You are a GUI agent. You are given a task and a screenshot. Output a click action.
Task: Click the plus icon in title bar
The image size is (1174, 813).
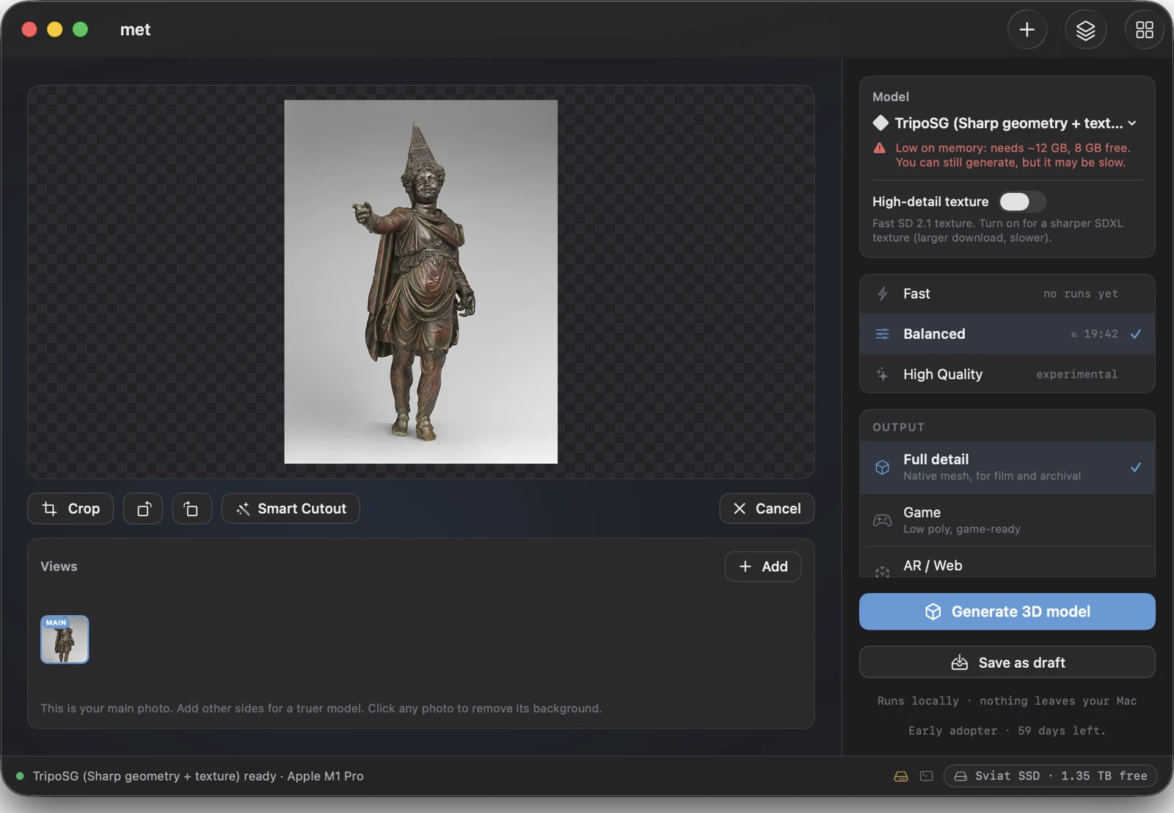click(1027, 29)
